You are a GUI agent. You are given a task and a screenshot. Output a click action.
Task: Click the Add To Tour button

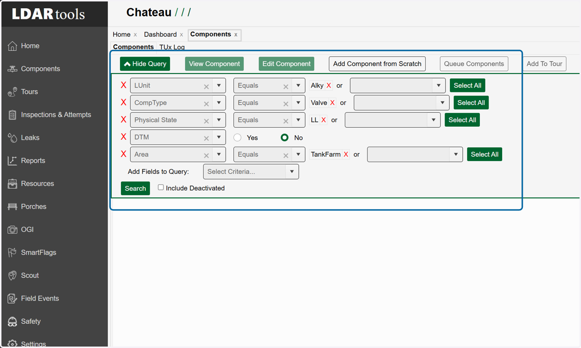pyautogui.click(x=544, y=64)
